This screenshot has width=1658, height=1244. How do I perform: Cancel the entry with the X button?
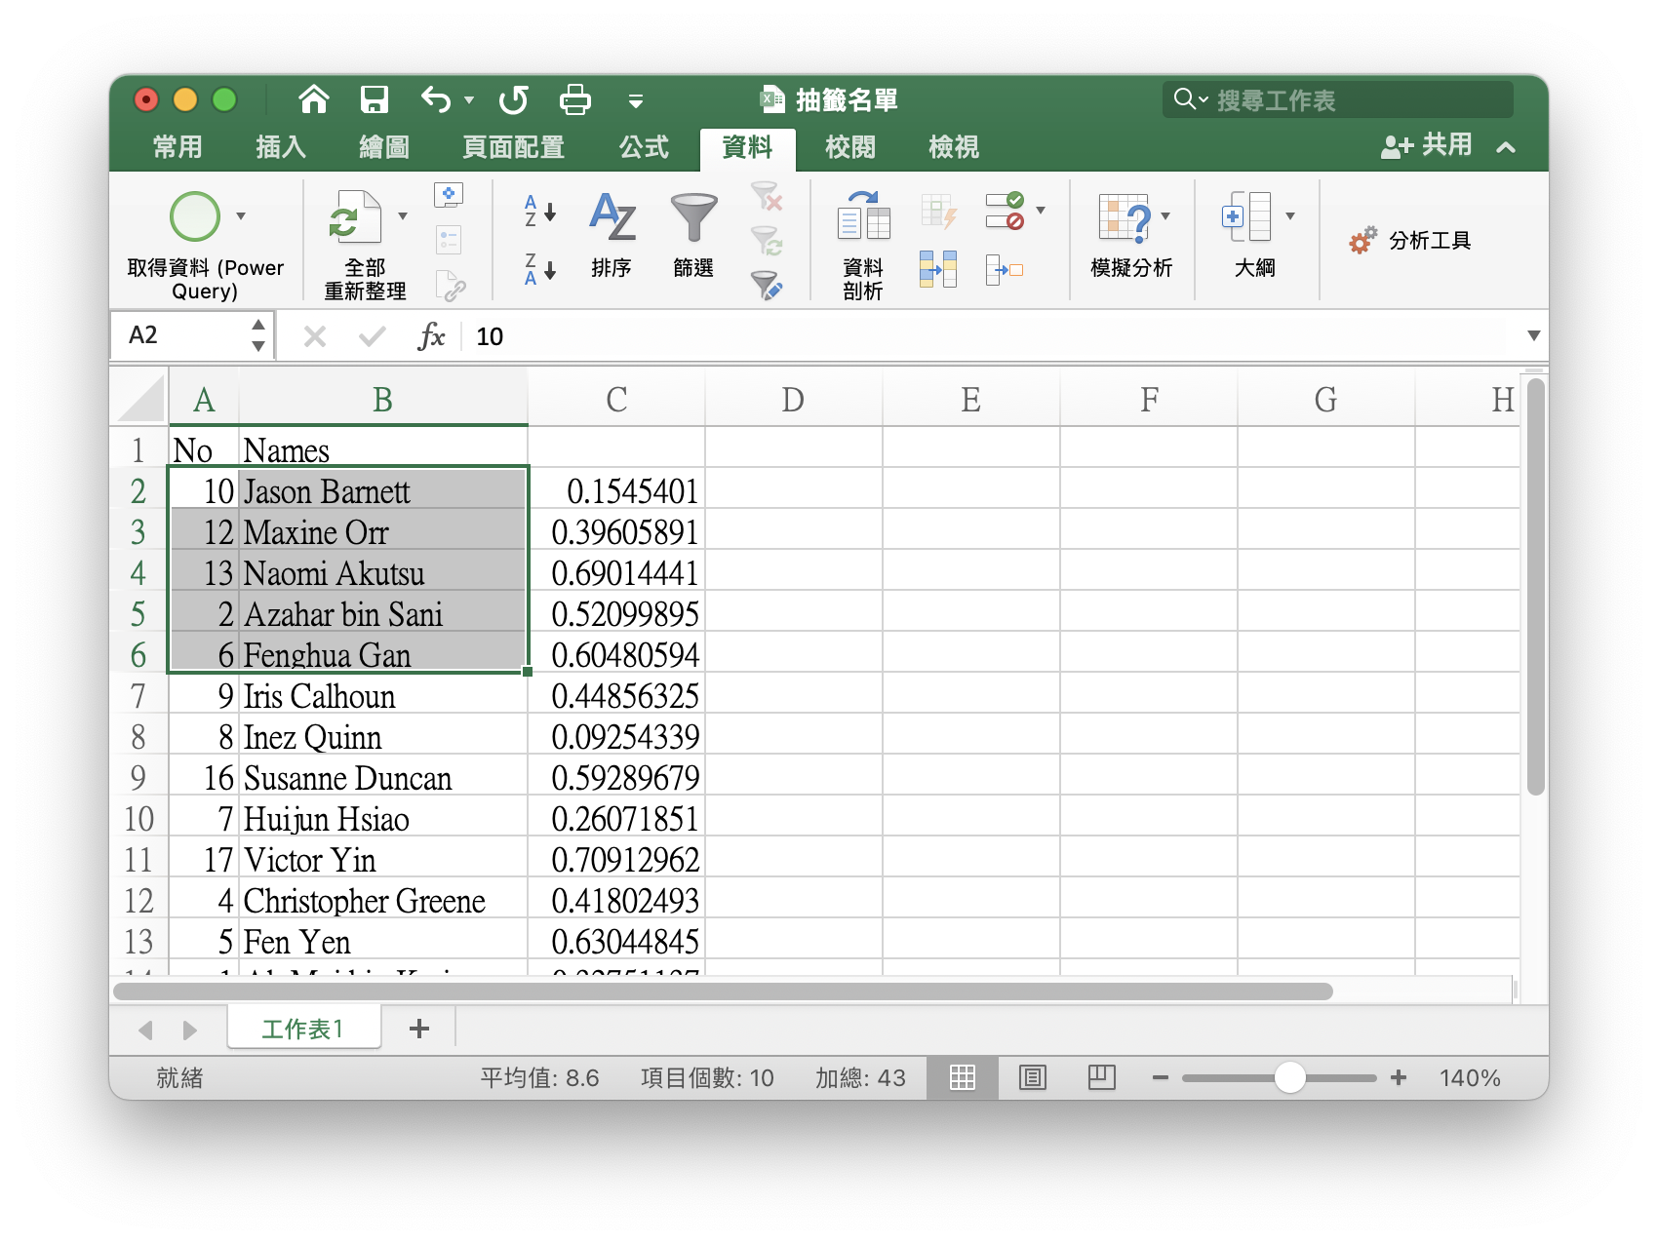315,336
